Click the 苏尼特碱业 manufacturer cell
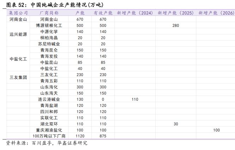The height and width of the screenshot is (150, 235). tap(49, 44)
